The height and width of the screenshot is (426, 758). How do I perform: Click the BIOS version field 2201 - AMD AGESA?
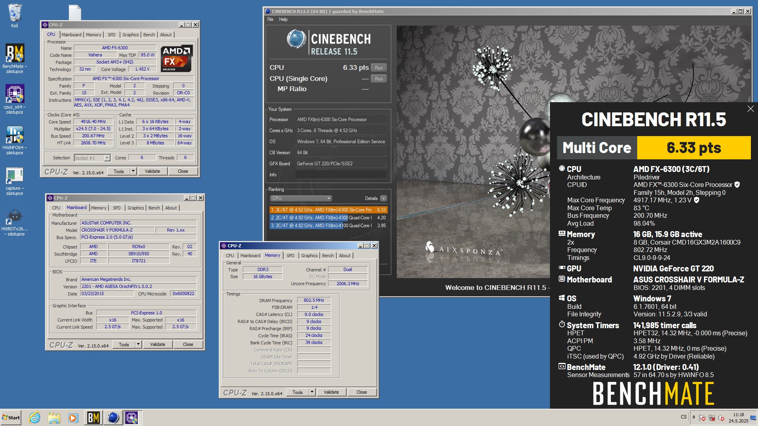click(138, 287)
